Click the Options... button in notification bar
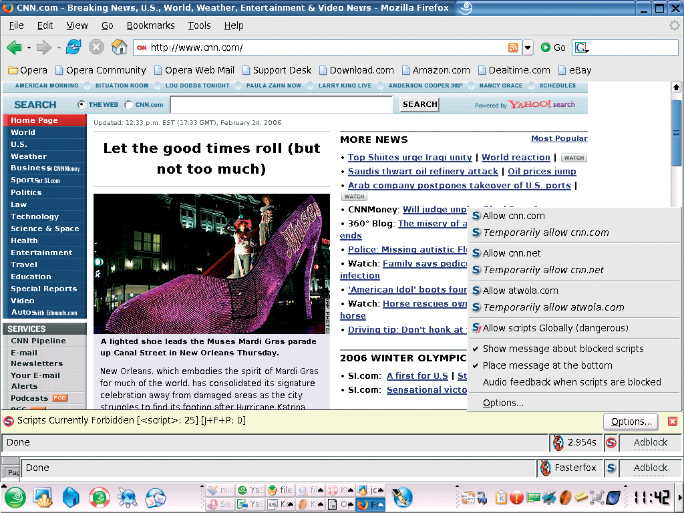This screenshot has width=684, height=513. [631, 422]
